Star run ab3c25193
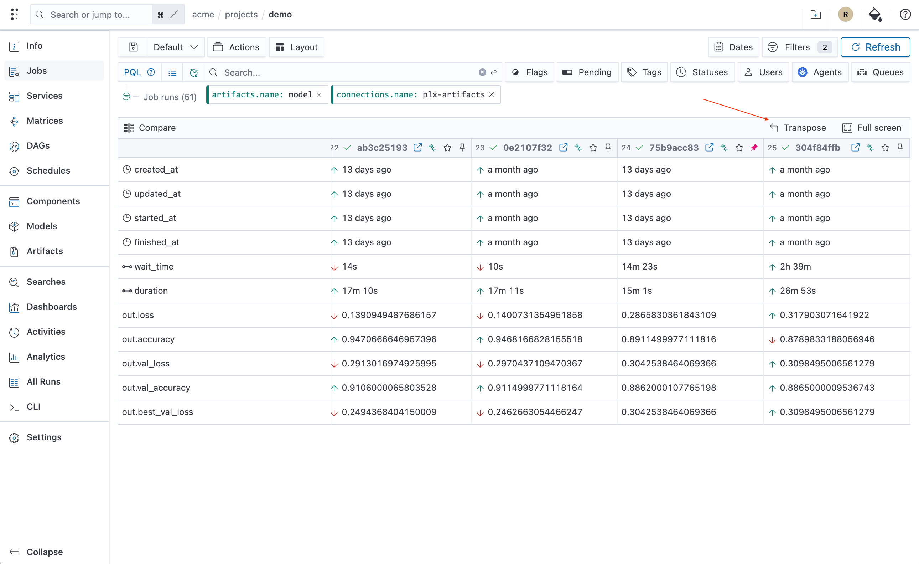Image resolution: width=919 pixels, height=564 pixels. tap(447, 148)
